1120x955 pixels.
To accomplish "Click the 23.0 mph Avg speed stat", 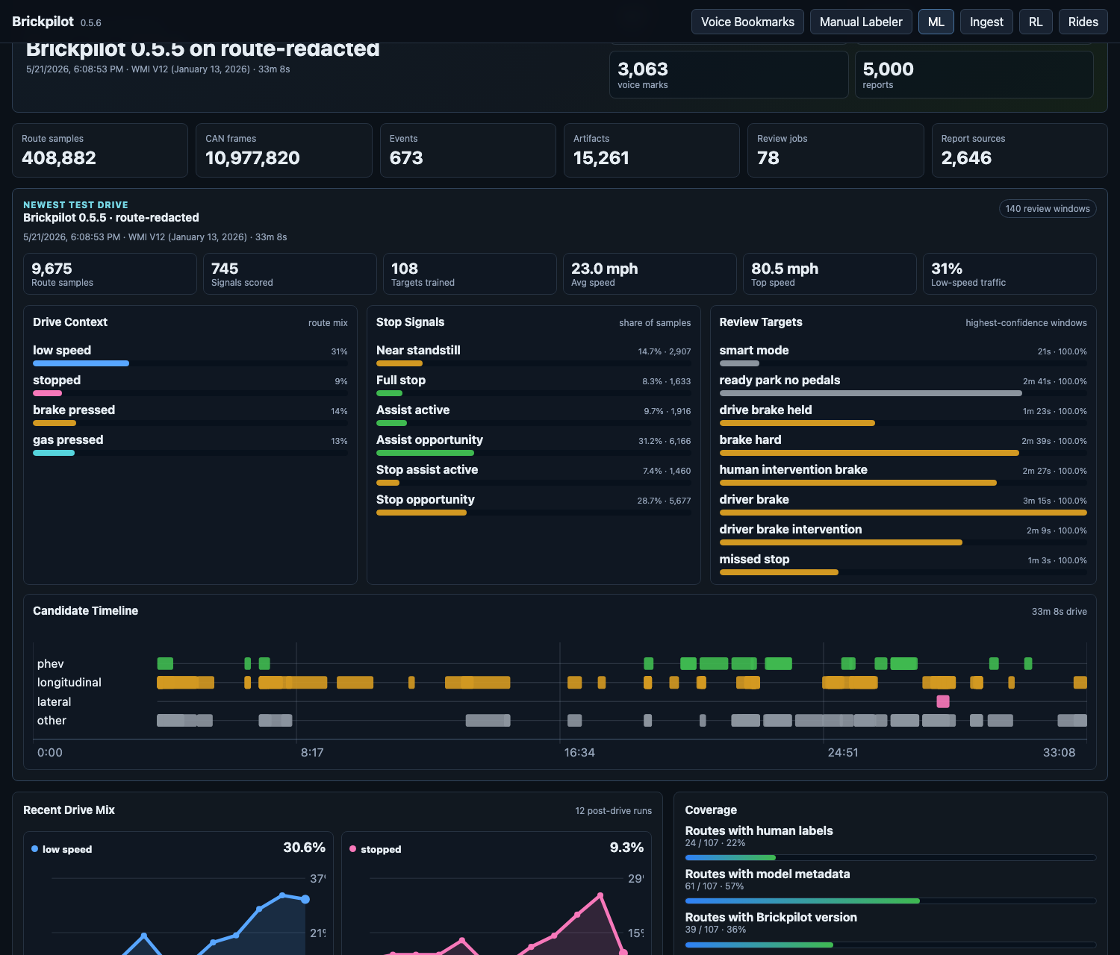I will pos(650,274).
